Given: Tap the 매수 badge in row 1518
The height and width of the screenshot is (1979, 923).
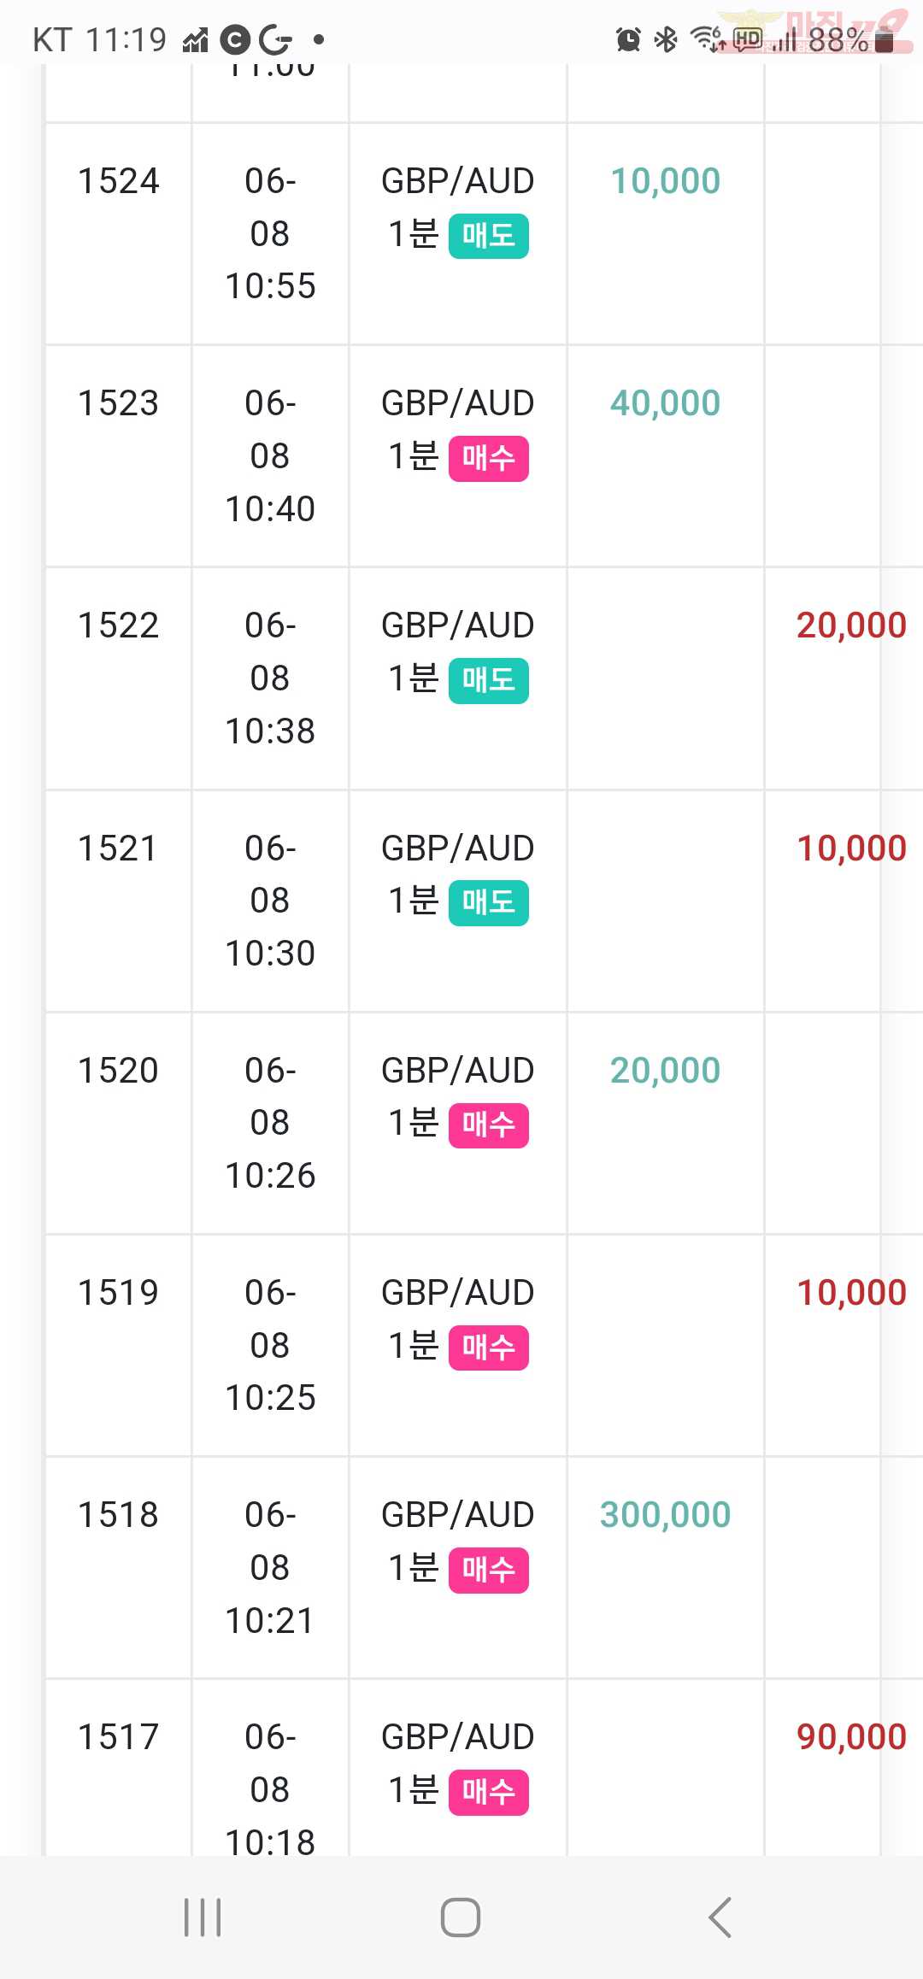Looking at the screenshot, I should 488,1571.
